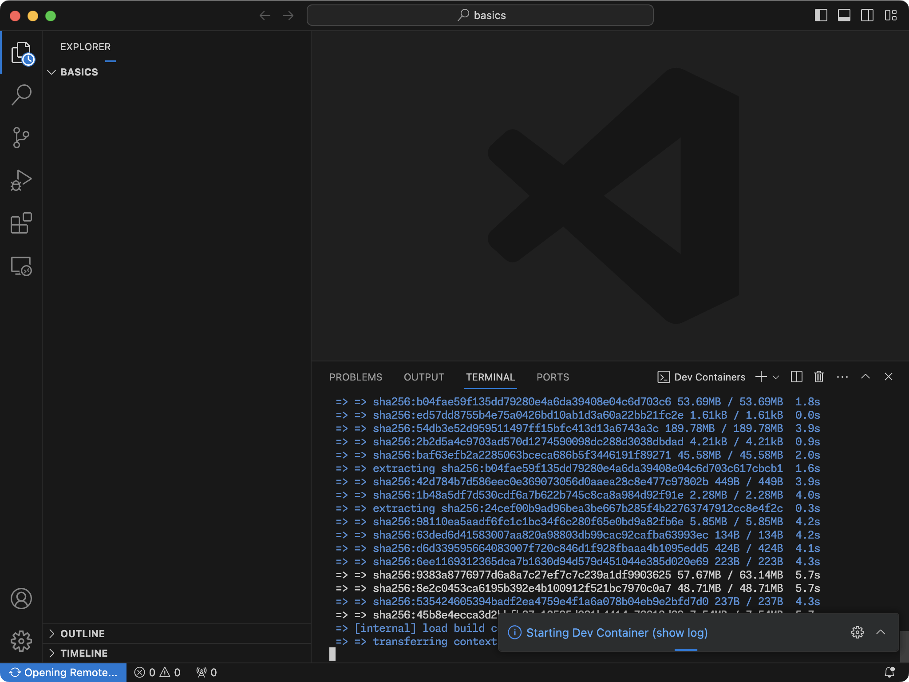Click the [internal] load build terminal line

(x=416, y=628)
